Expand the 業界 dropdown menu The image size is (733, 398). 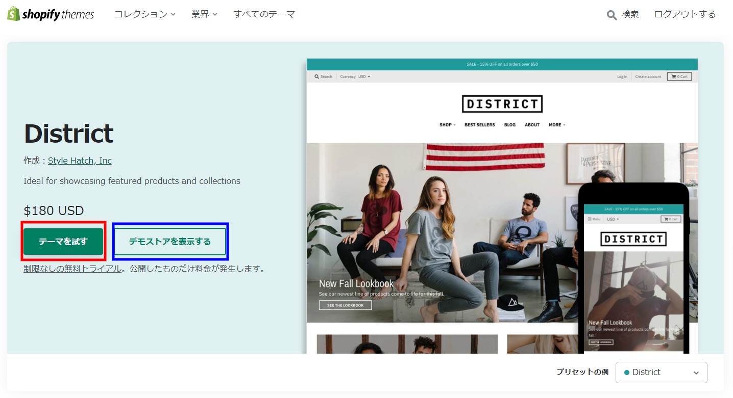tap(204, 14)
